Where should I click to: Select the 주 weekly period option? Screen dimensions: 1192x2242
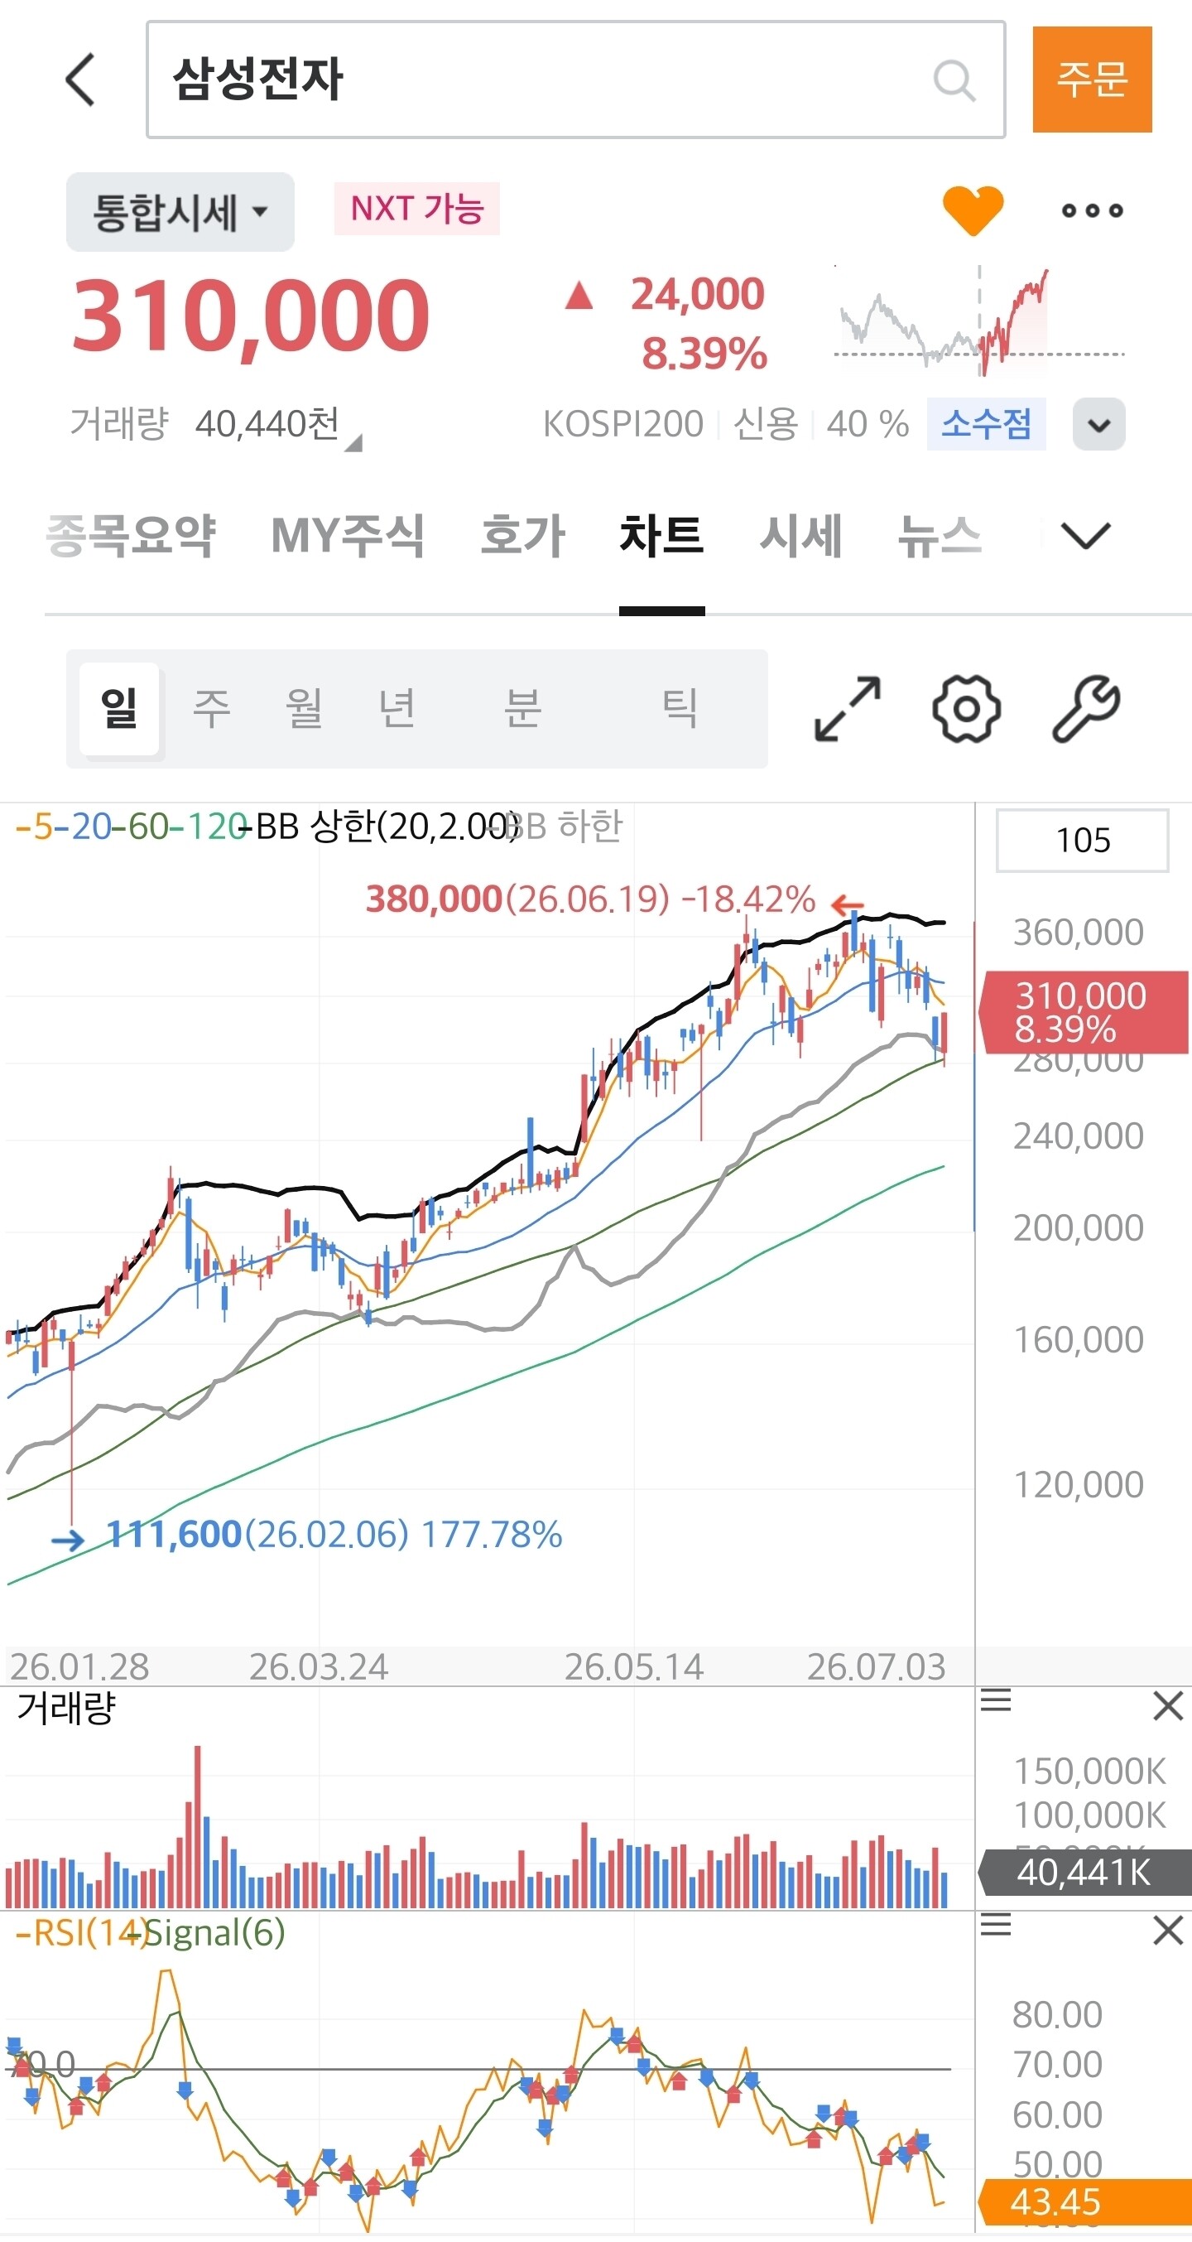[211, 707]
